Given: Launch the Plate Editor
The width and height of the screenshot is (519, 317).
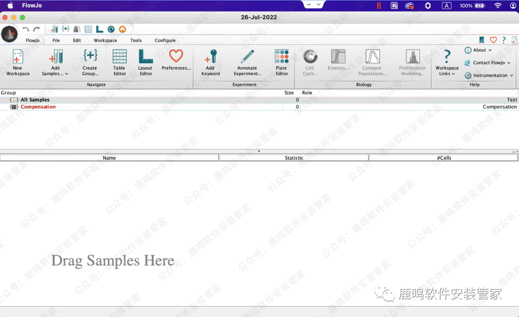Looking at the screenshot, I should point(282,58).
